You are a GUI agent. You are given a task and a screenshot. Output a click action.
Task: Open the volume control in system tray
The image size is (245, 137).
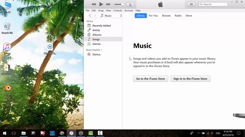(212, 133)
